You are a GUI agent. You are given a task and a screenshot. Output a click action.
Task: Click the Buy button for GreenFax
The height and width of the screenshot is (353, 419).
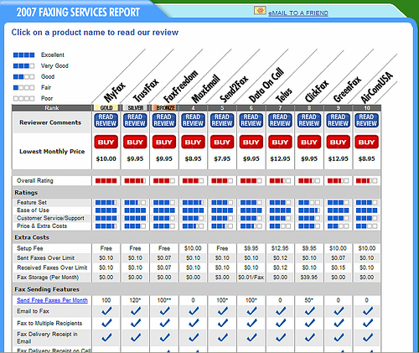[x=339, y=142]
